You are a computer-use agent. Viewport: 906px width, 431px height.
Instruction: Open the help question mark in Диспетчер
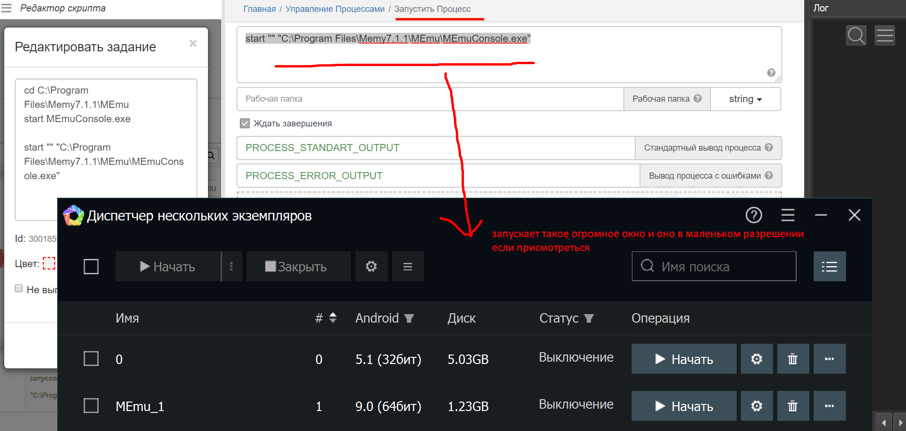[754, 215]
